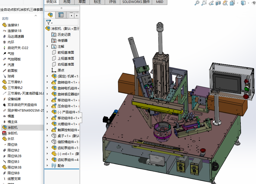Select 马达调速器 in the file list

16,36
